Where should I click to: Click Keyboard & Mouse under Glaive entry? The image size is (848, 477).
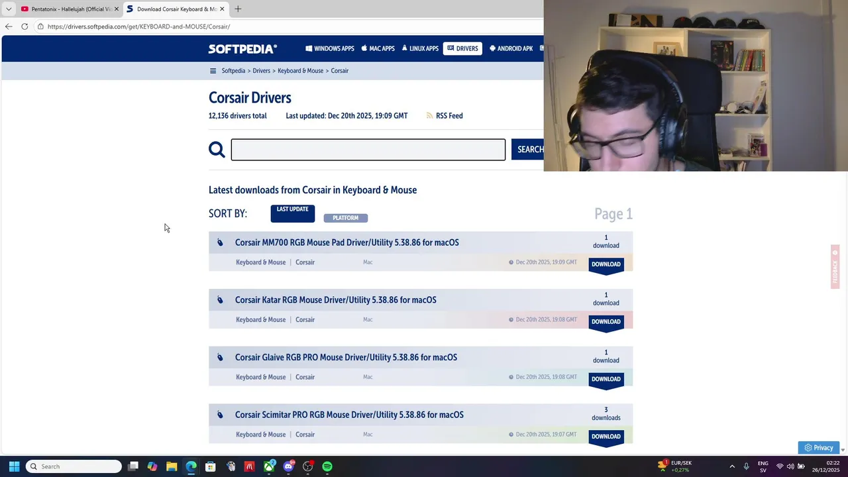coord(260,377)
